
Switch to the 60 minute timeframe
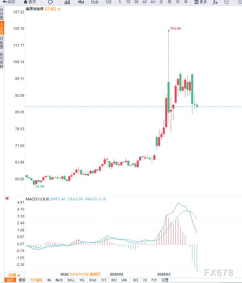coord(144,2)
